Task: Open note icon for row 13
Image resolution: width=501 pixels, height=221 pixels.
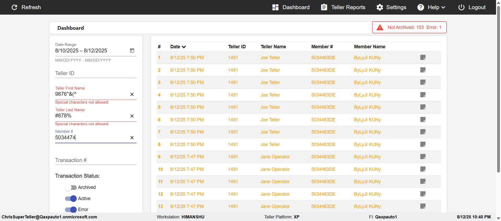Action: (423, 206)
